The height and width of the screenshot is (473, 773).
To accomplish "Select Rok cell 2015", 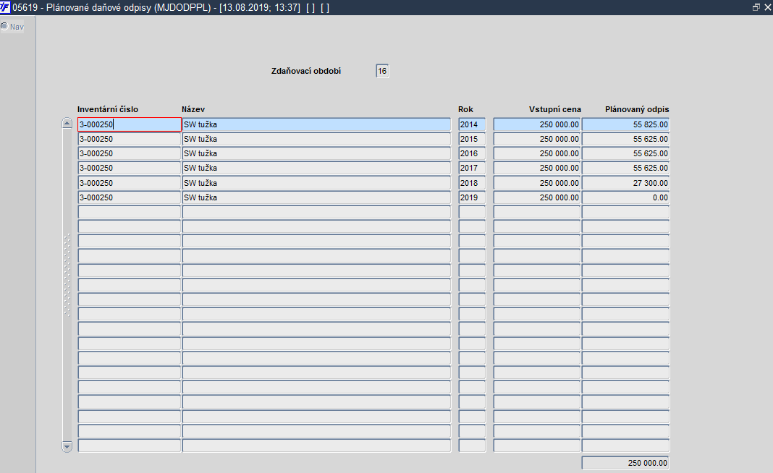I will point(472,139).
